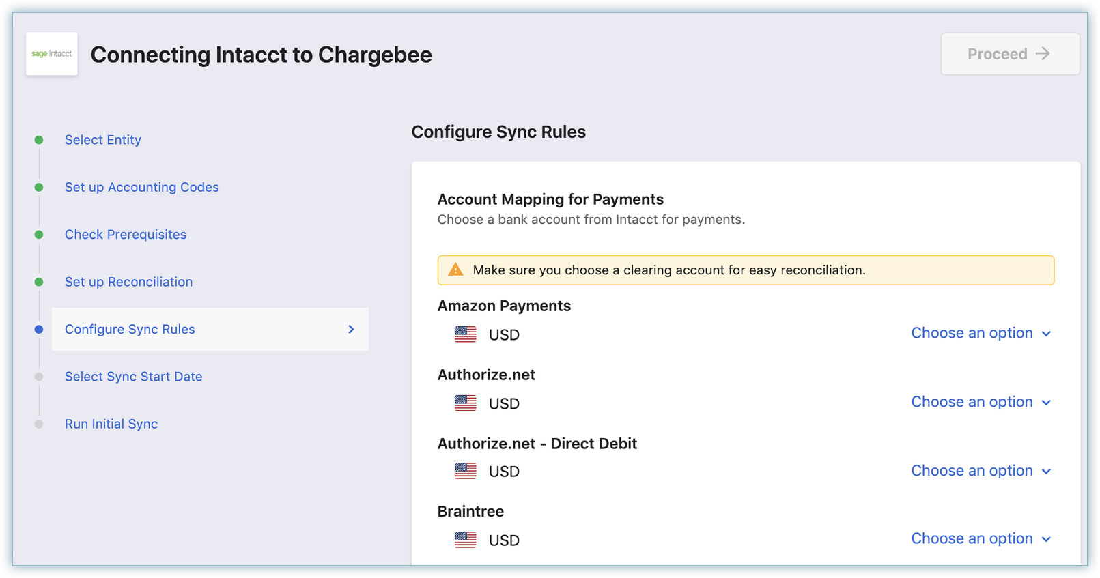The height and width of the screenshot is (578, 1100).
Task: Click grey dot beside Run Initial Sync
Action: 39,424
